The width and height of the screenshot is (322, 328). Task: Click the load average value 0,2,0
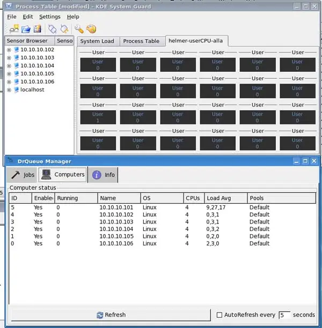[213, 236]
